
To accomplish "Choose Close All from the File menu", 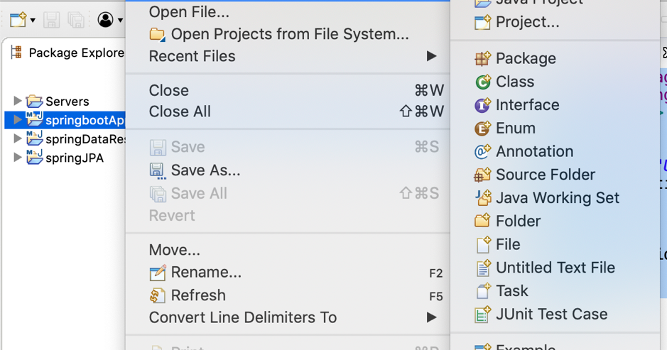I will [180, 111].
